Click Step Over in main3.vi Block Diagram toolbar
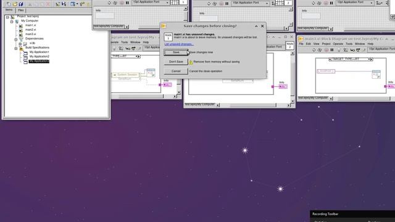Screen dimensions: 395x222 [358, 50]
